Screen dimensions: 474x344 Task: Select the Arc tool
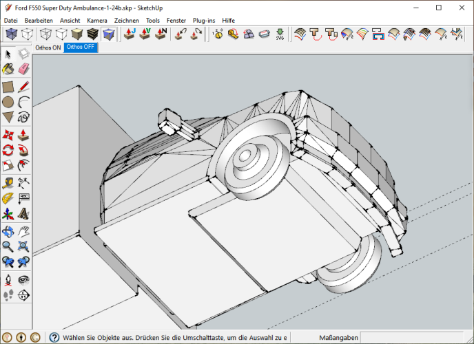[23, 102]
